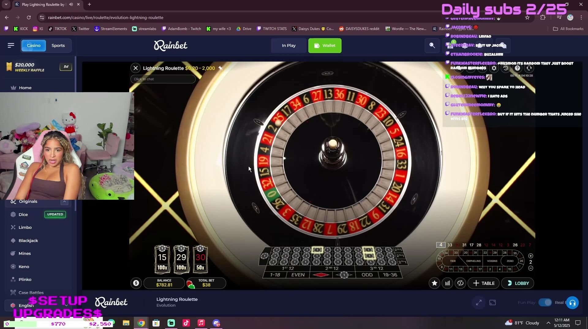Open TikTok app in taskbar
The image size is (588, 329).
(186, 323)
